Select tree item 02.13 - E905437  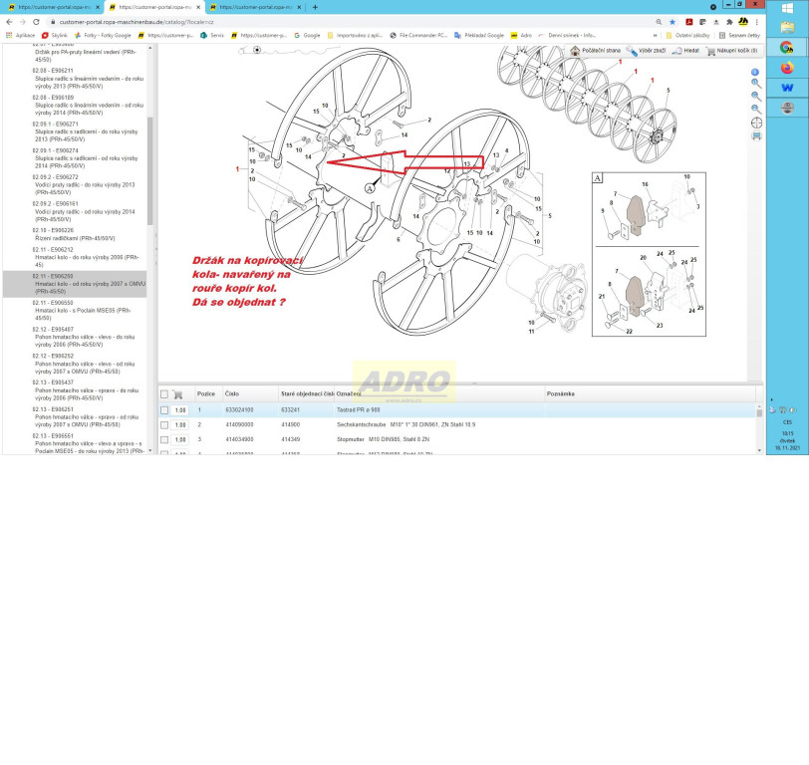86,390
